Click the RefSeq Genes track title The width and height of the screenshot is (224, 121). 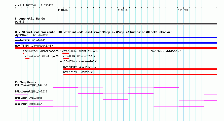pyautogui.click(x=25, y=82)
